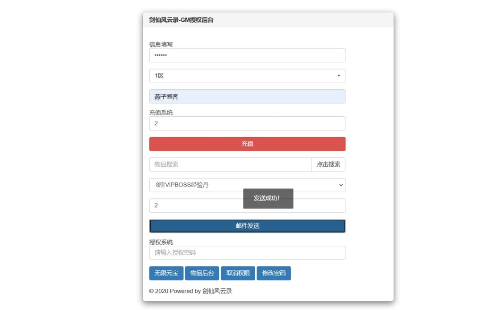484x310 pixels.
Task: Click the 无限元宝 button
Action: pos(166,273)
